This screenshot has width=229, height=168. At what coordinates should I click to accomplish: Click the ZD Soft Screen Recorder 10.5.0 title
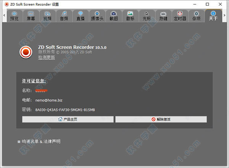point(72,47)
